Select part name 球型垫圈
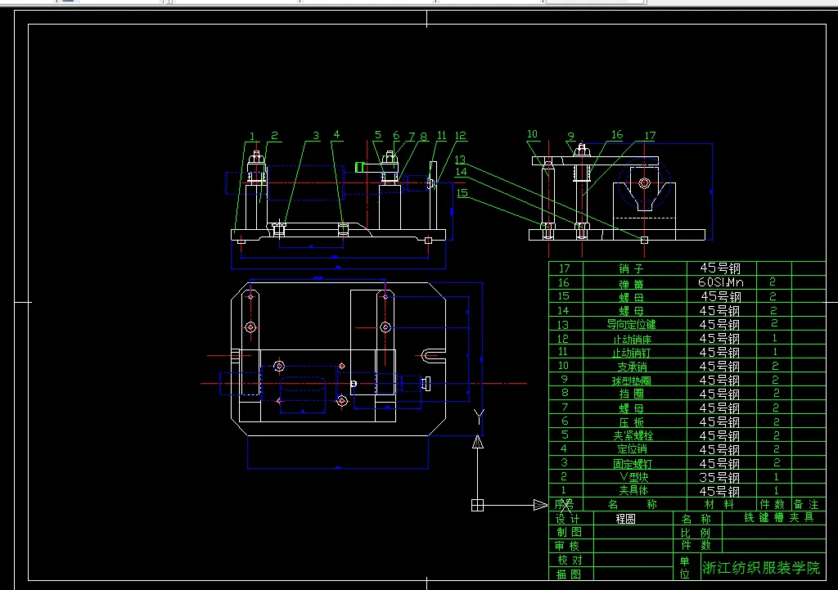The width and height of the screenshot is (838, 590). 632,381
